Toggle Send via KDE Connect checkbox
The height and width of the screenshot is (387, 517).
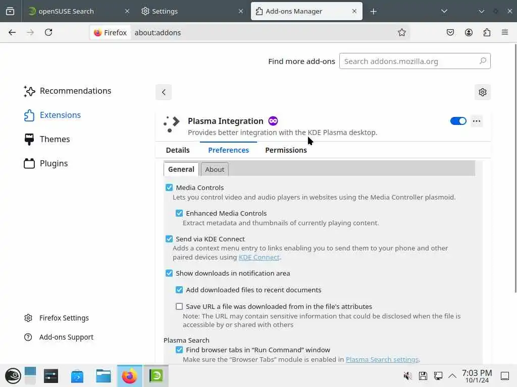(169, 239)
